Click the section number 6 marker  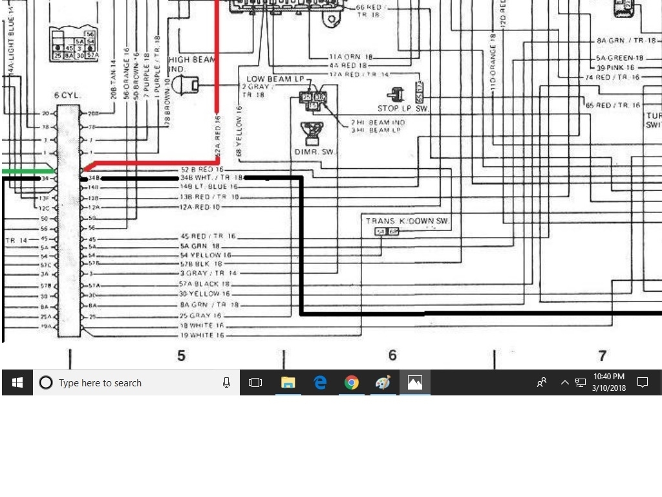392,355
